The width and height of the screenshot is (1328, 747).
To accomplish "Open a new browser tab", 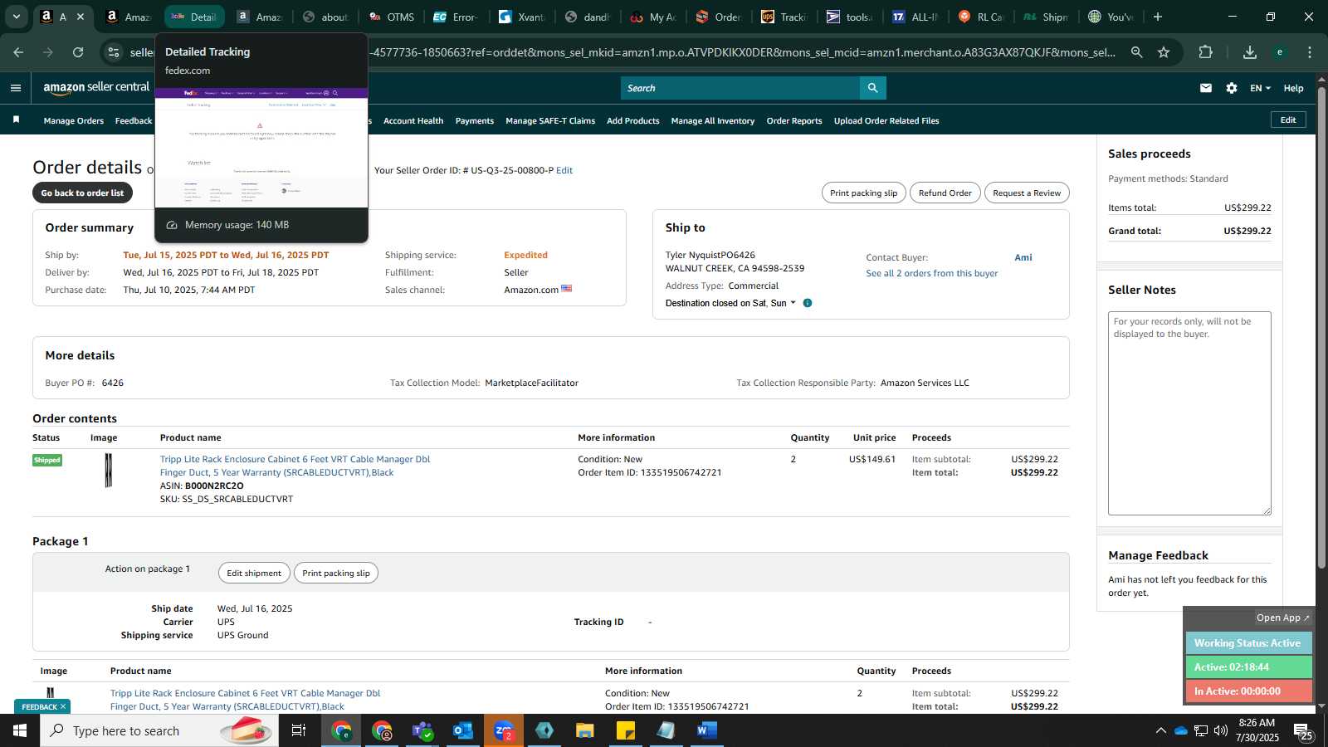I will coord(1158,17).
